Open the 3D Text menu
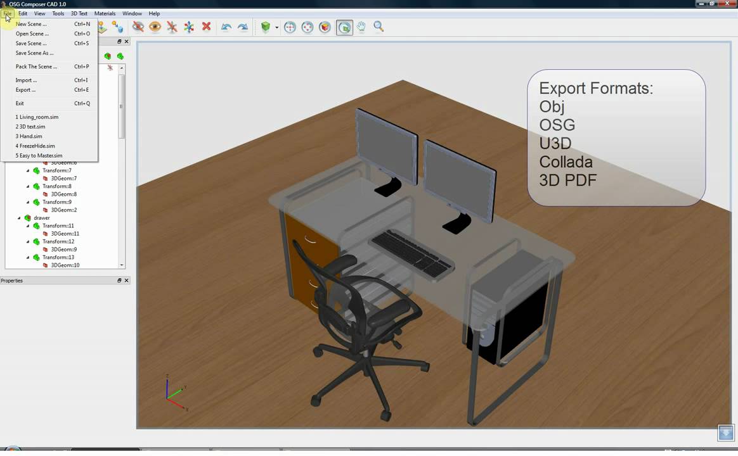This screenshot has height=456, width=738. click(79, 13)
